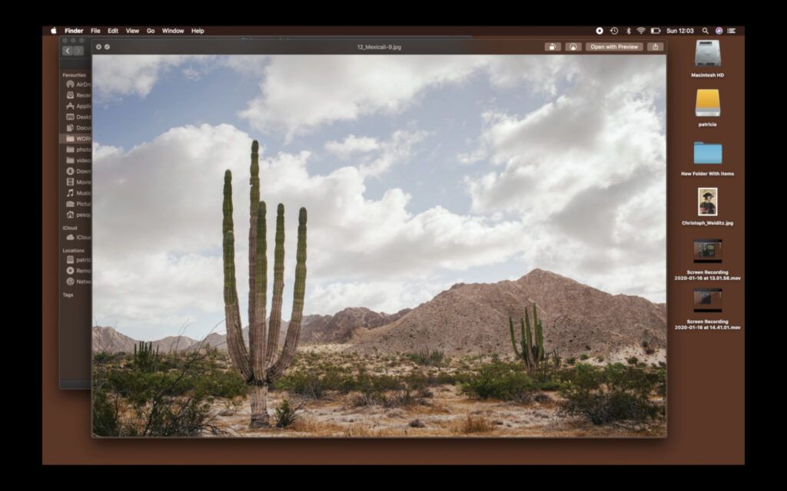Viewport: 787px width, 491px height.
Task: Open the View menu
Action: tap(132, 31)
